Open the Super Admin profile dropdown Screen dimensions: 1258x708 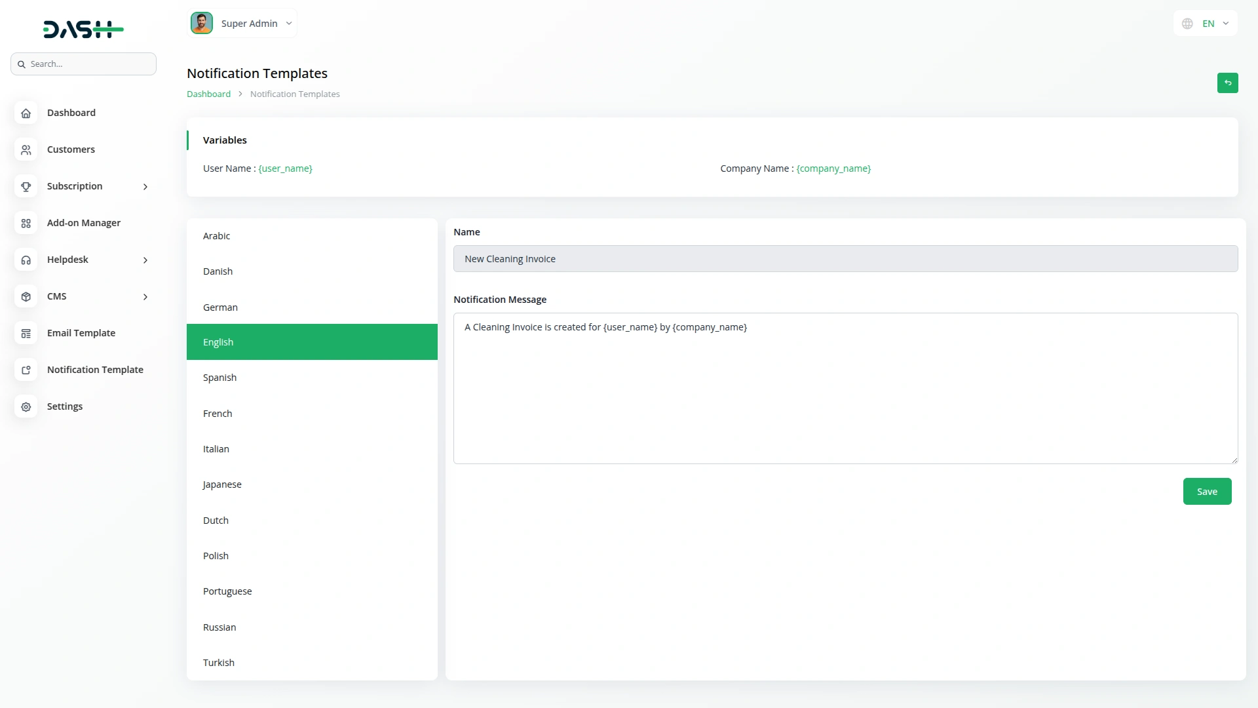tap(242, 24)
